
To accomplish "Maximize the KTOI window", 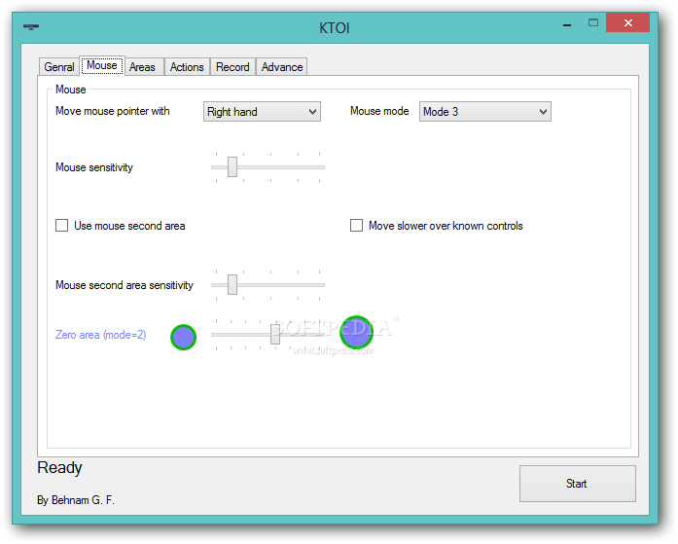I will tap(593, 23).
